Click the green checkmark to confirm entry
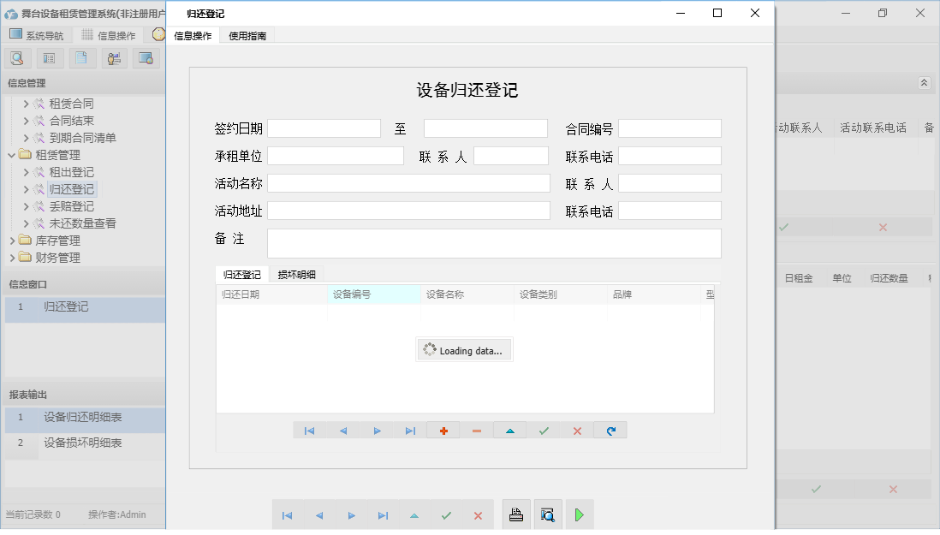 (x=543, y=430)
